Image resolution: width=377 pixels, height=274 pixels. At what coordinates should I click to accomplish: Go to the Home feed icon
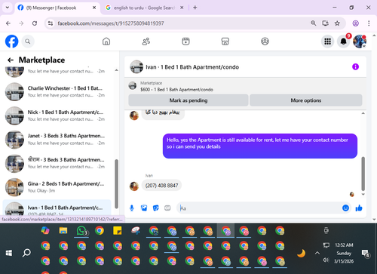point(106,42)
